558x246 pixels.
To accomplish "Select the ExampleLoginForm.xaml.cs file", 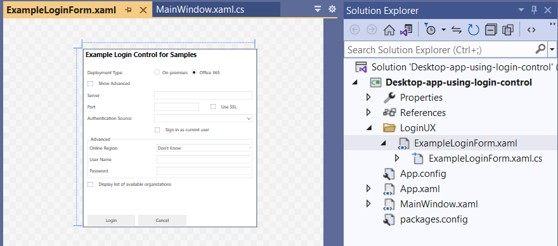I will click(486, 159).
